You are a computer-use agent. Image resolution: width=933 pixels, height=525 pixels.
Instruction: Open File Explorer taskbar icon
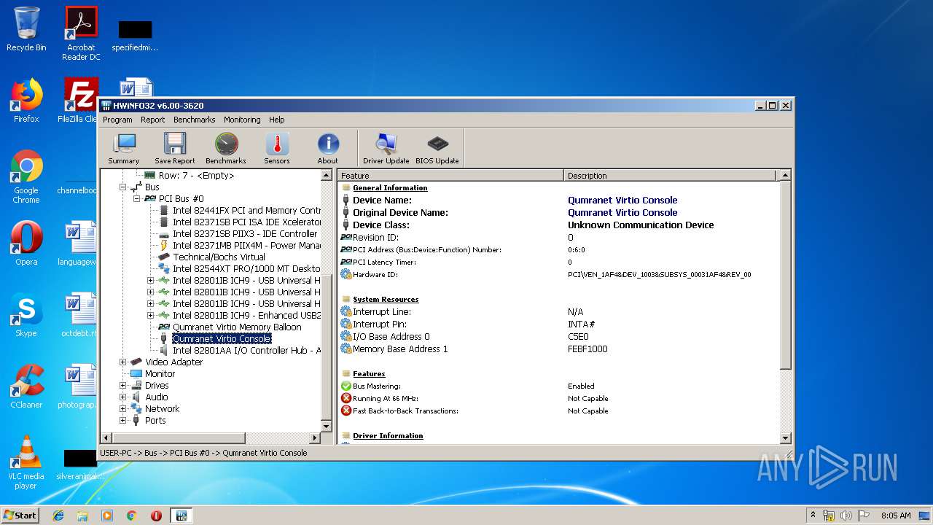82,516
